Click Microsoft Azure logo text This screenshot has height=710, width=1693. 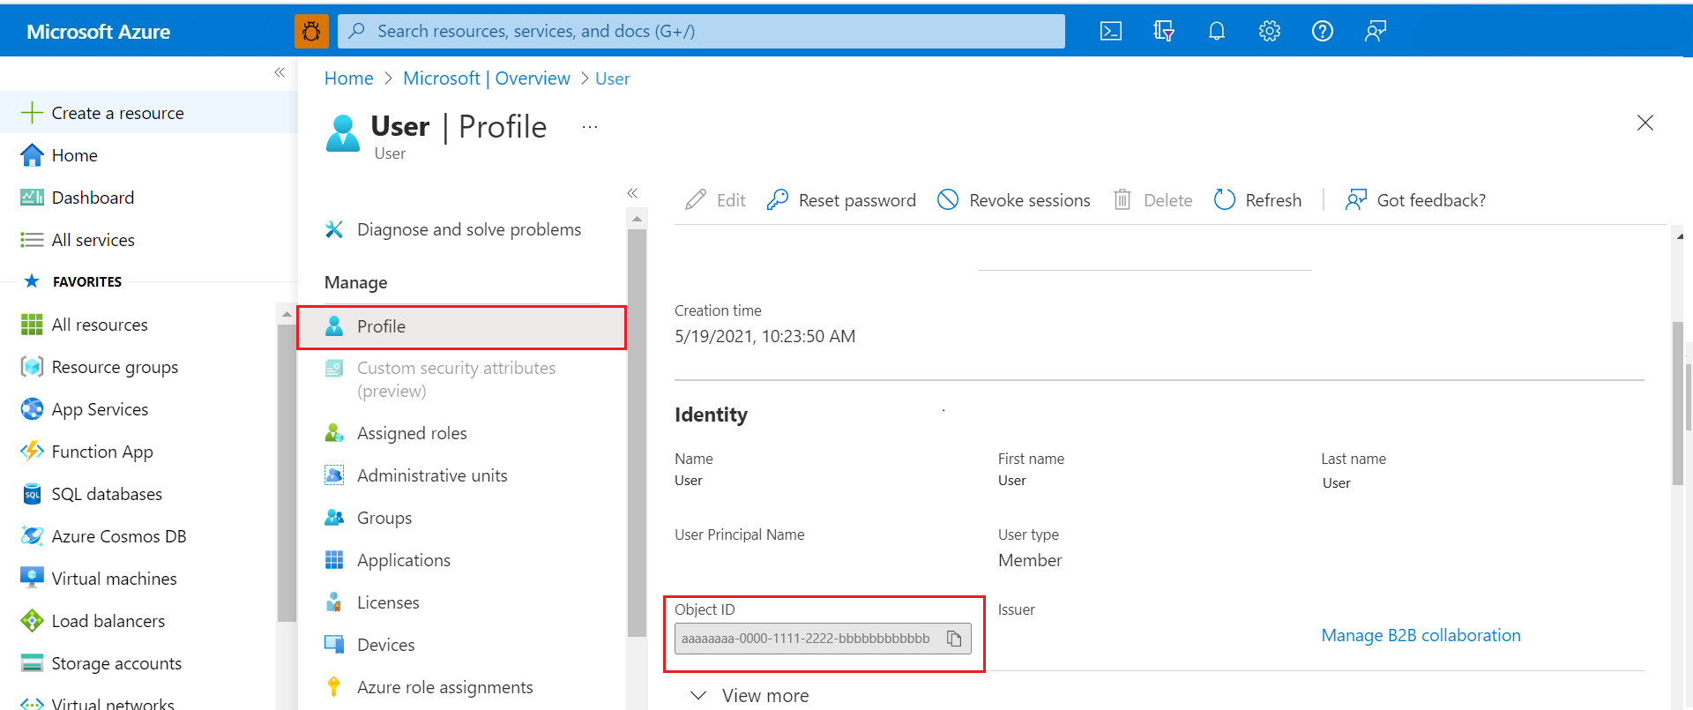[99, 32]
